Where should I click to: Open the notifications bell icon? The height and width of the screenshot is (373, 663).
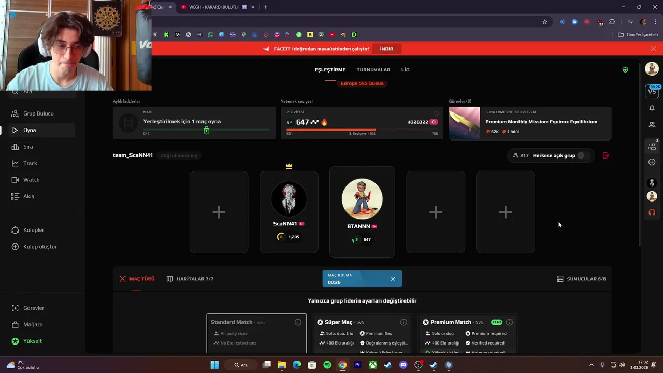652,108
